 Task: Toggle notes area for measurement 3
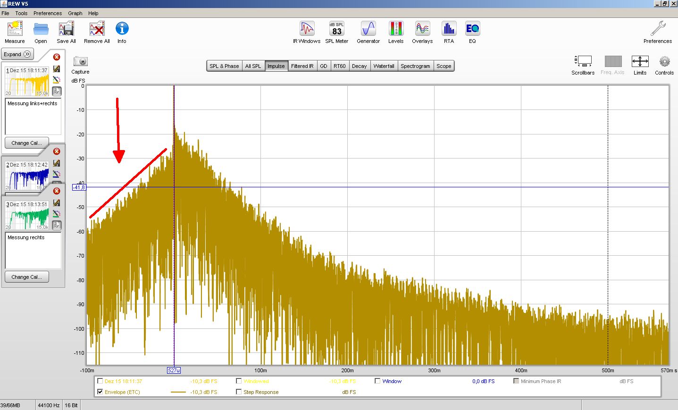[57, 225]
